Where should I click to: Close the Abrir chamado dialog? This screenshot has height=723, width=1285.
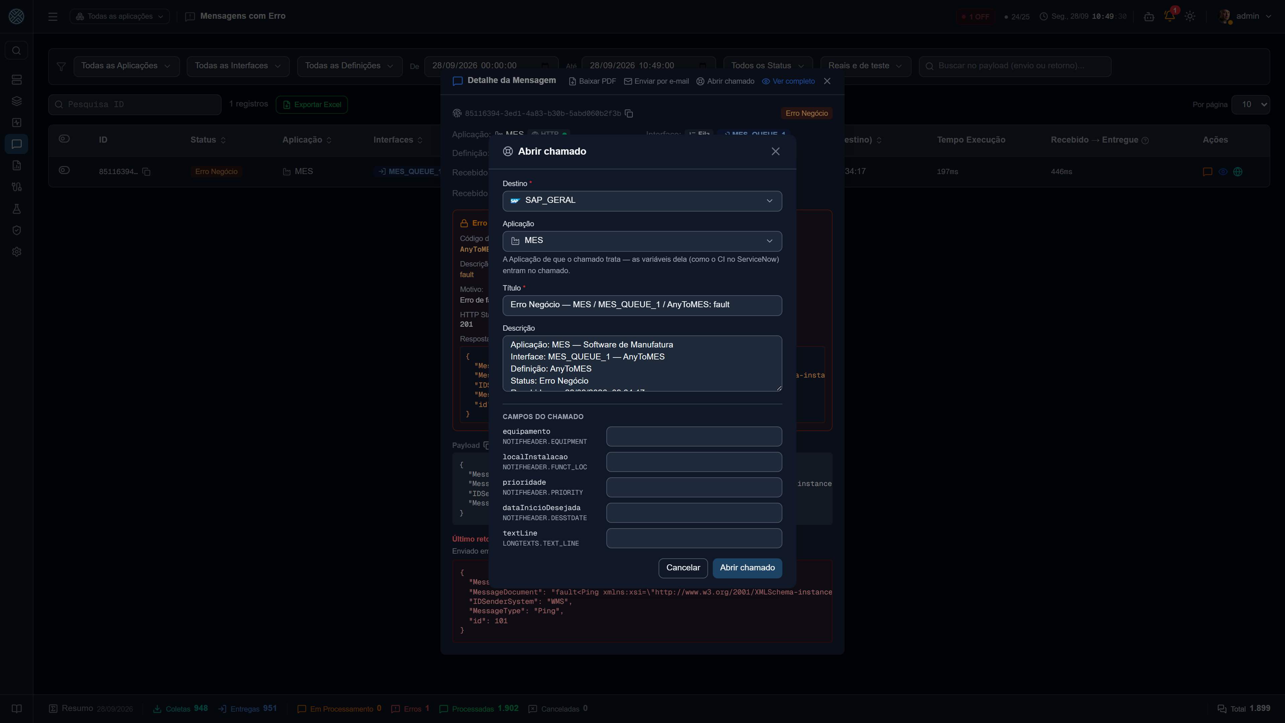click(775, 151)
